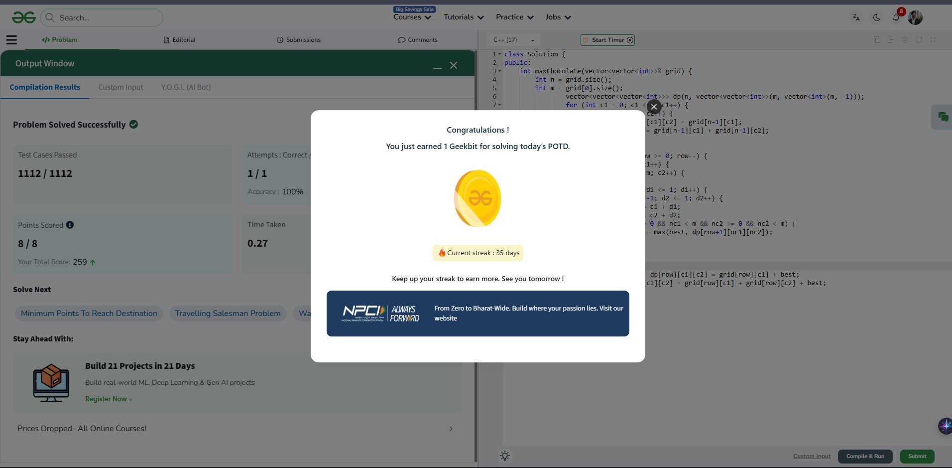
Task: Switch to the Problem tab
Action: coord(60,40)
